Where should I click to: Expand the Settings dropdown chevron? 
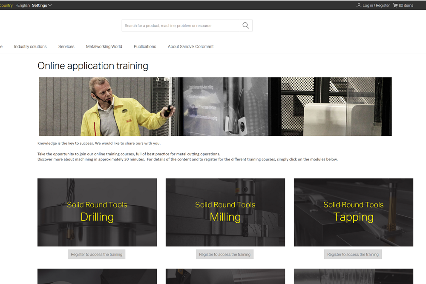coord(50,5)
